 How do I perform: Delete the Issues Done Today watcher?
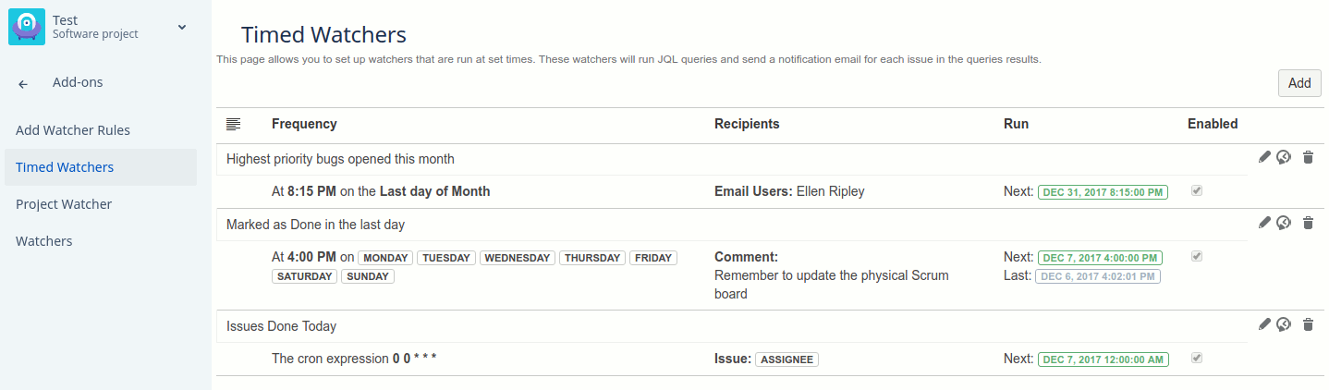[x=1308, y=323]
